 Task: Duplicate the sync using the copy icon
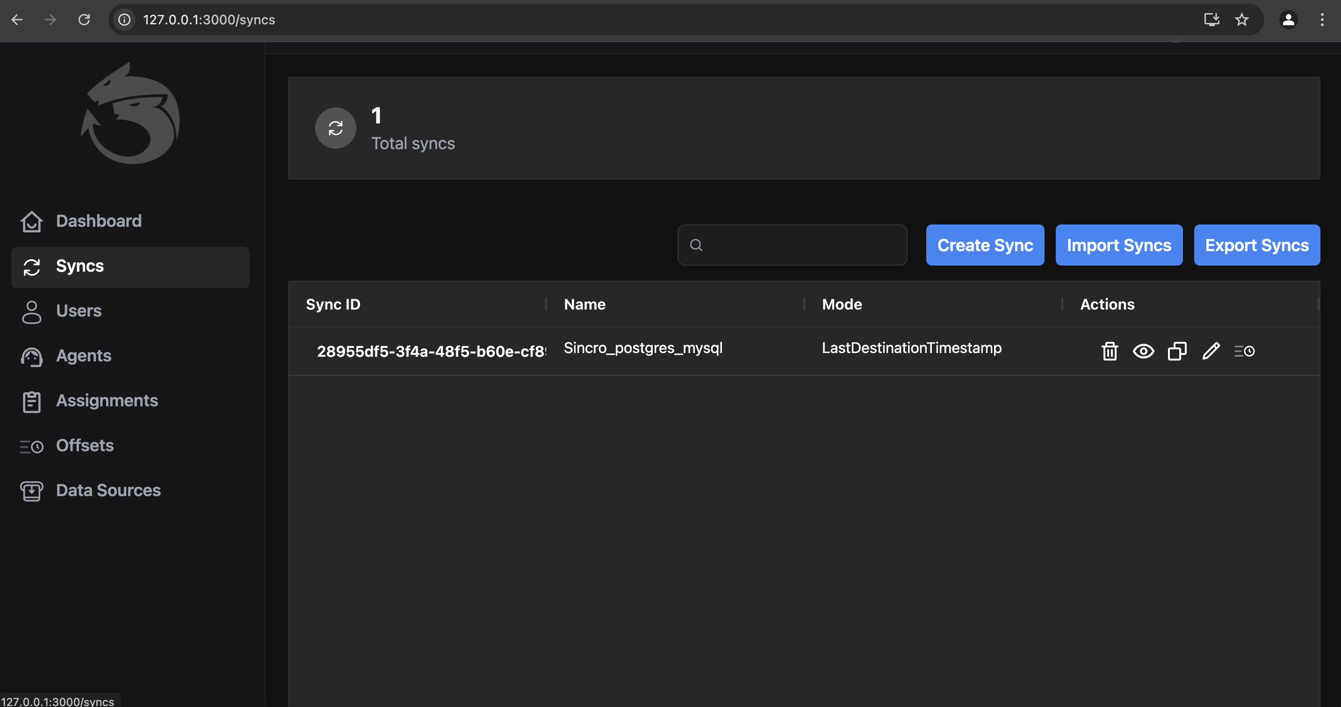tap(1177, 351)
